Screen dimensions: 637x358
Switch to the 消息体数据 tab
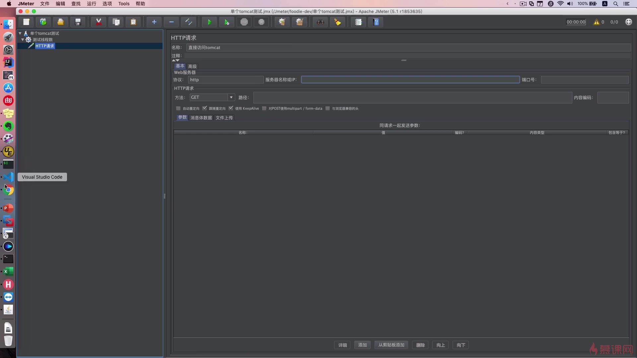tap(201, 118)
